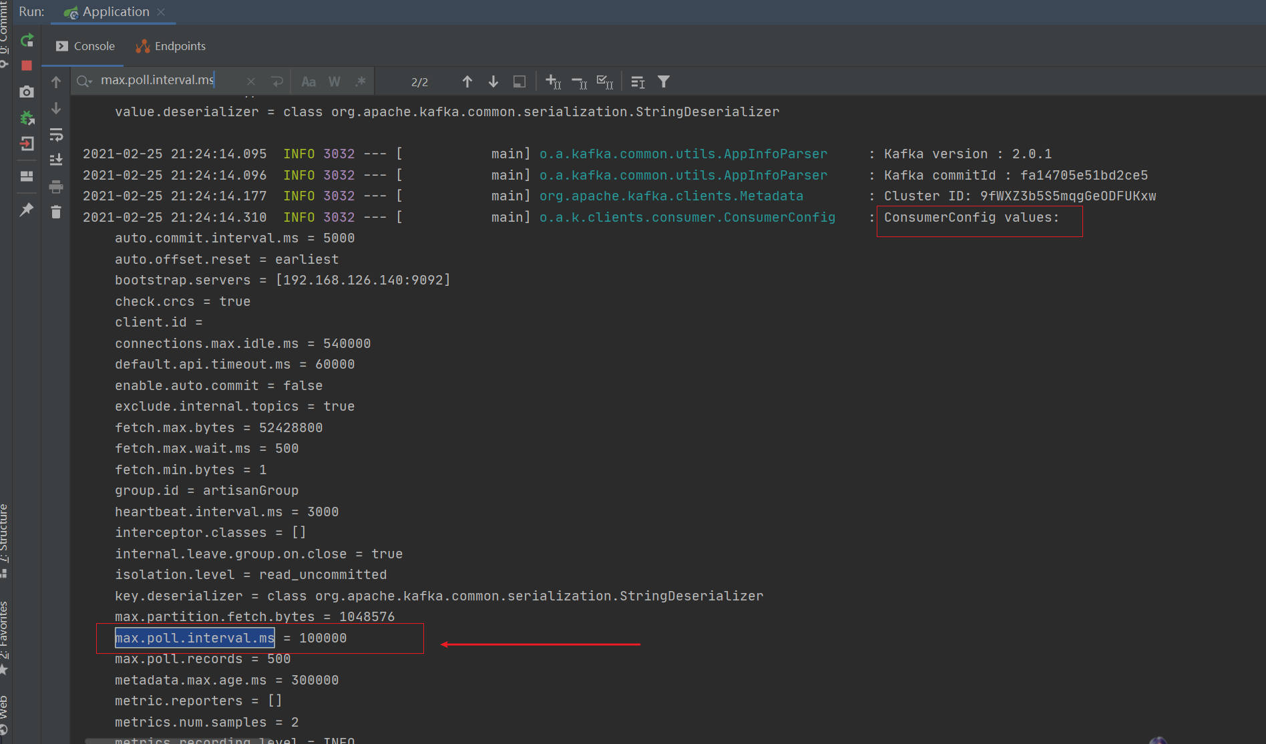
Task: Open the Restore Layout icon
Action: [27, 176]
